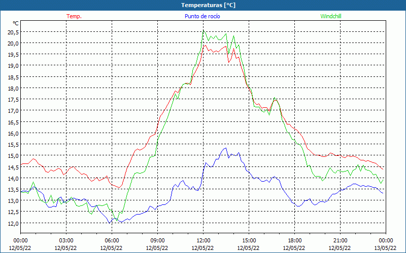This screenshot has width=406, height=253.
Task: Click the "16,5" Y-axis value
Action: click(x=13, y=122)
